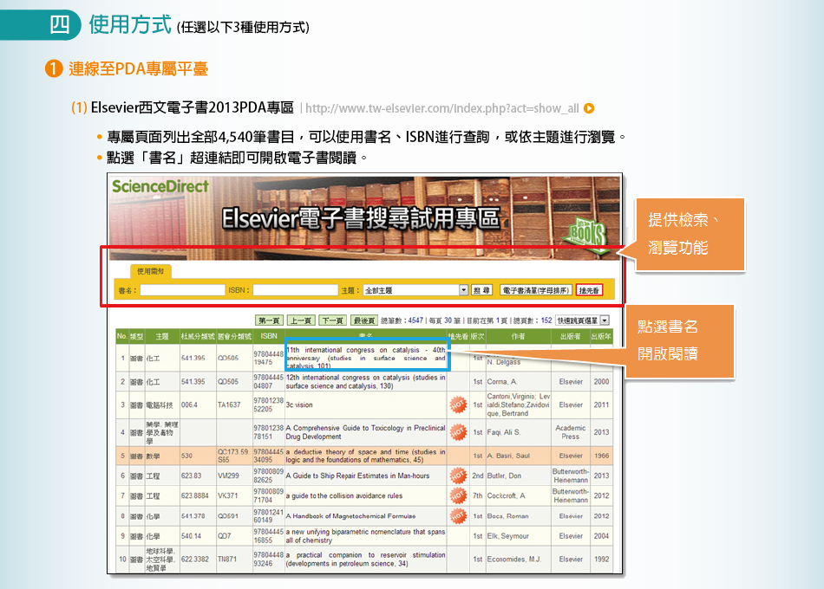Open A Comprehensive Guide to Toxicology title

tap(366, 432)
